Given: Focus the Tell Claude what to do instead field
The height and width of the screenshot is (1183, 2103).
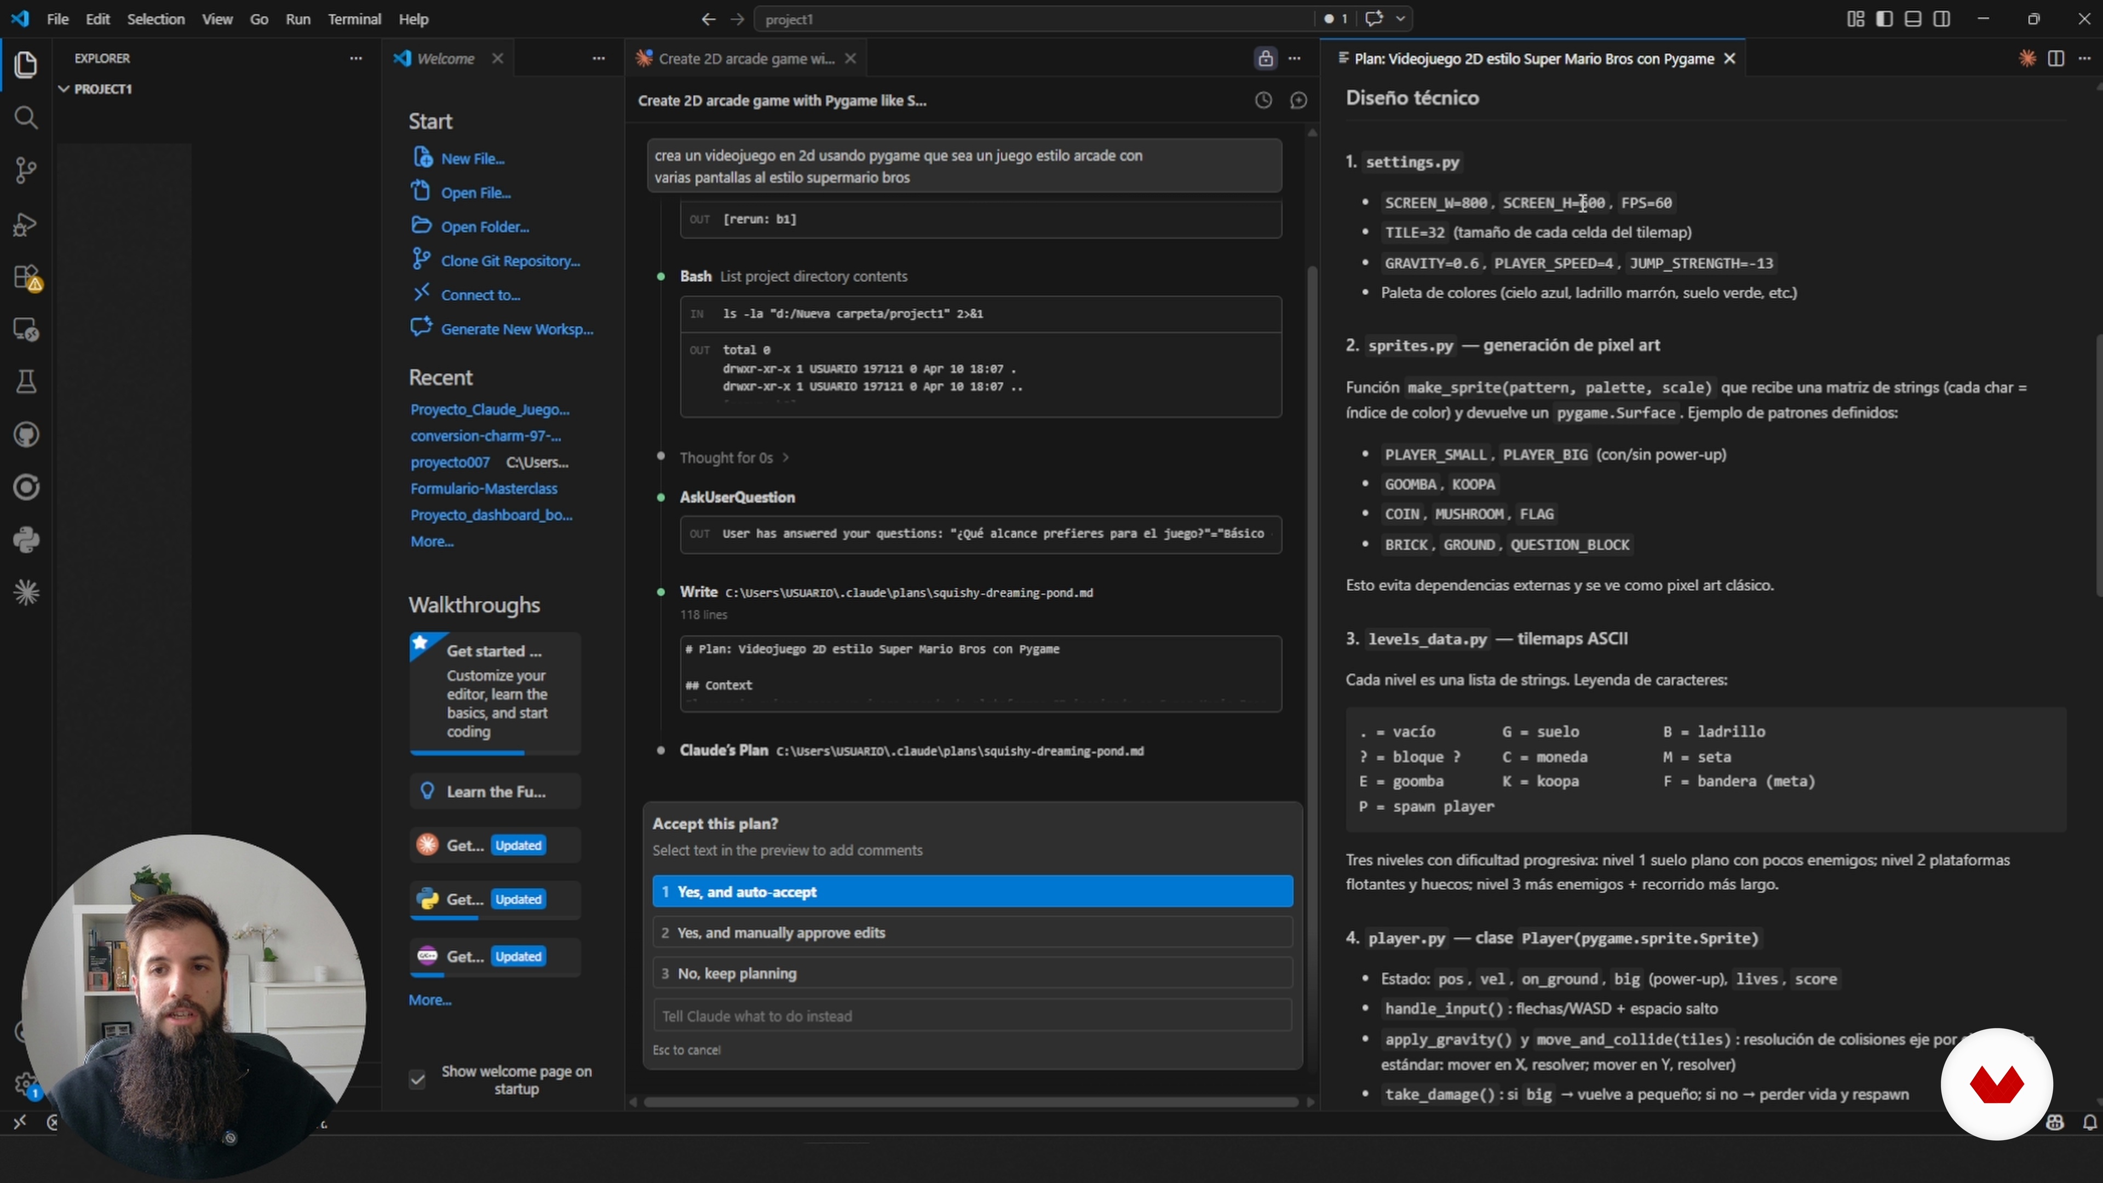Looking at the screenshot, I should coord(972,1015).
